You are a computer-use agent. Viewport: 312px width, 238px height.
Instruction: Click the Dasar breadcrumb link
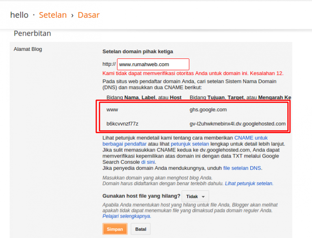[89, 15]
